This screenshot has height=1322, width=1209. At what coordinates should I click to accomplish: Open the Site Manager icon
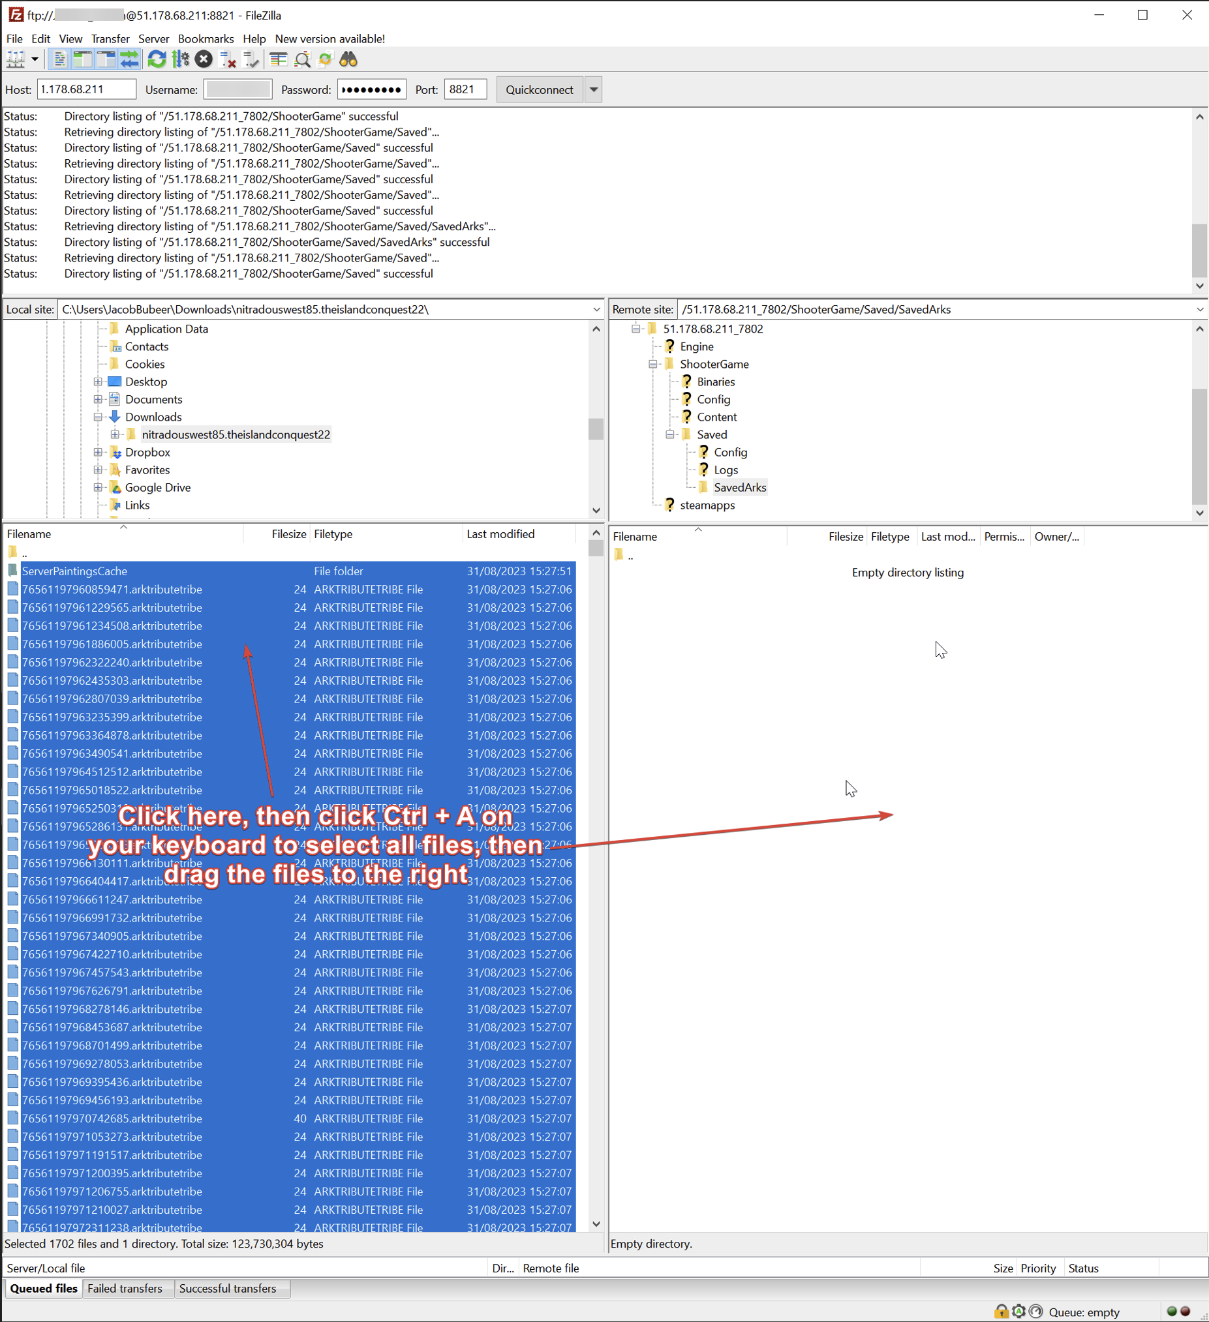15,59
